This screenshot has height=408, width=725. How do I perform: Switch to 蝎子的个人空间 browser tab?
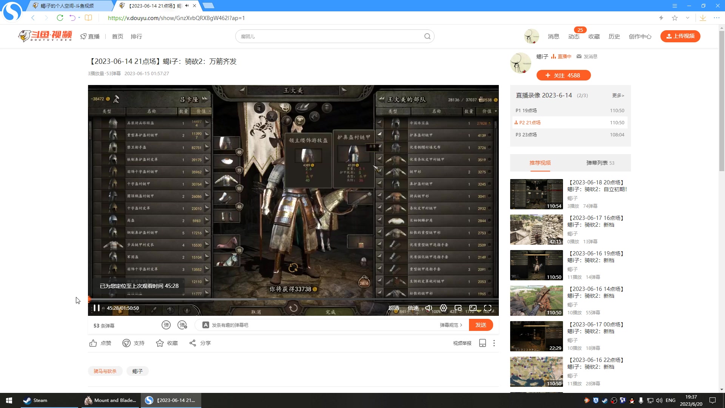[x=71, y=6]
